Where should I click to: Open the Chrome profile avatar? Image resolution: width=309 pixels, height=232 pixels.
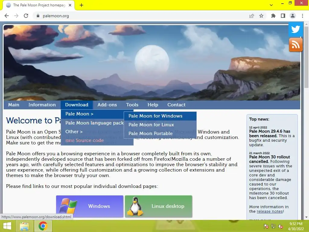pos(293,16)
